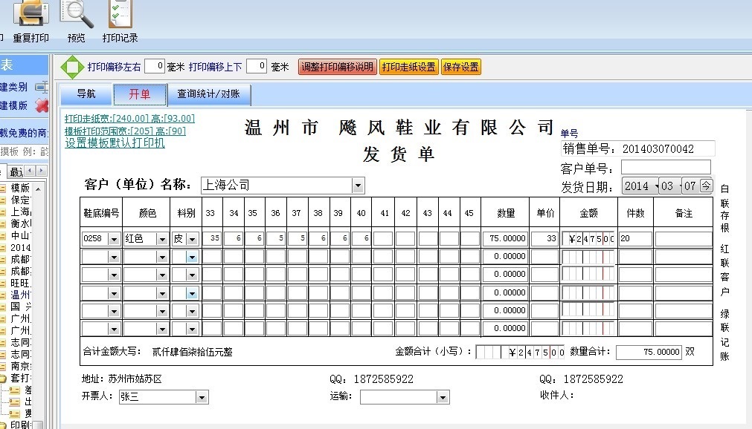Select the 旺旺 template in the tree

point(21,283)
